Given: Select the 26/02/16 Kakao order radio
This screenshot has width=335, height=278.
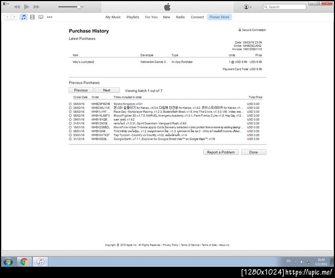Looking at the screenshot, I should (x=70, y=108).
